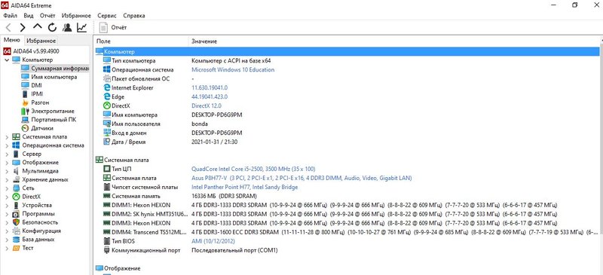Open the DirectX 12.0 link
Screen dimensions: 603x275
click(x=207, y=105)
